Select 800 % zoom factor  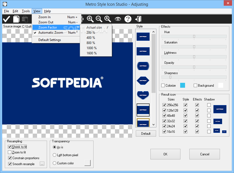click(x=96, y=43)
